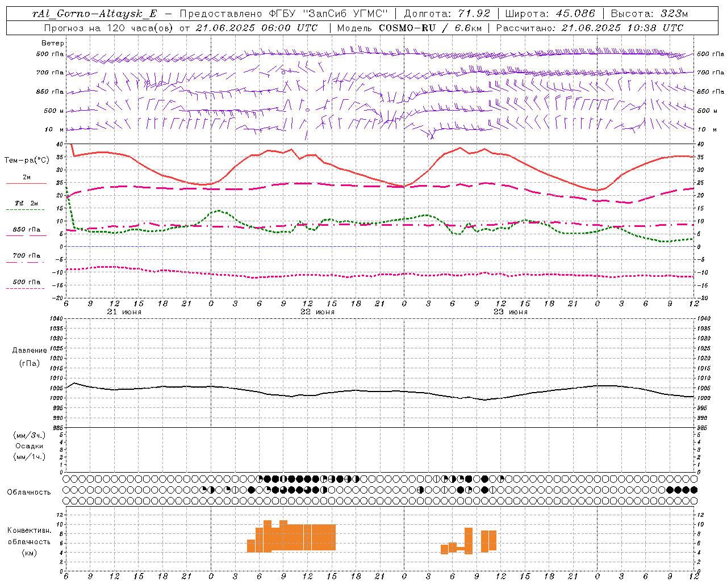Click the '23 июня' date label
727x581 pixels.
[511, 312]
